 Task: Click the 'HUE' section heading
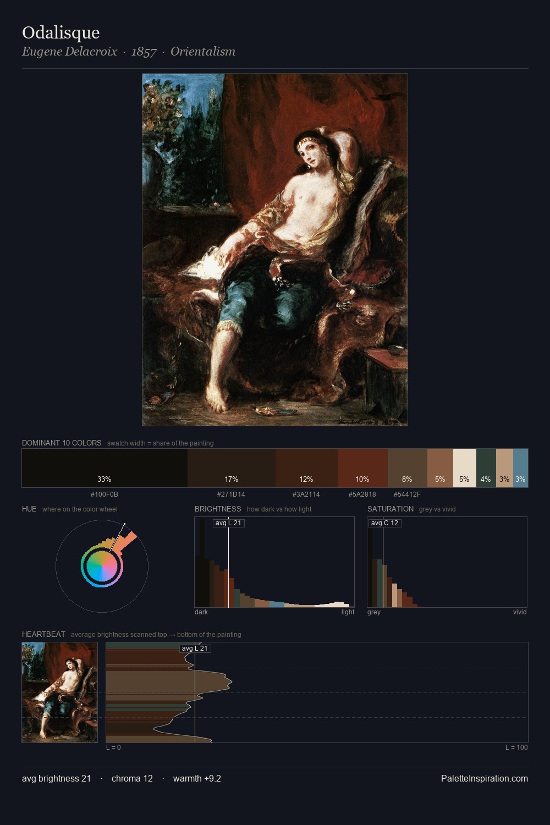coord(29,509)
